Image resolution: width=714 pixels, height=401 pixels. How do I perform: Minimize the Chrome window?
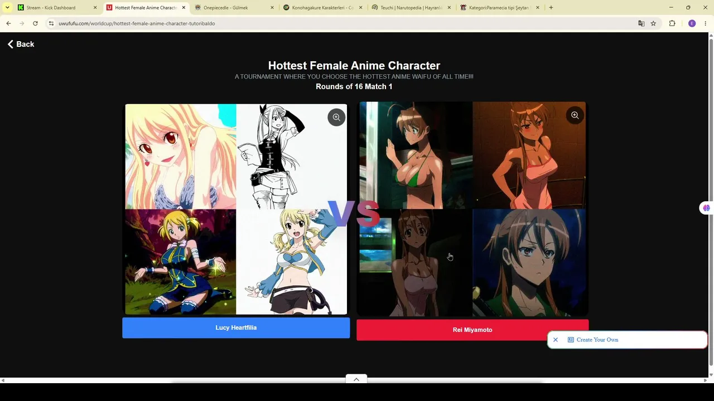671,8
